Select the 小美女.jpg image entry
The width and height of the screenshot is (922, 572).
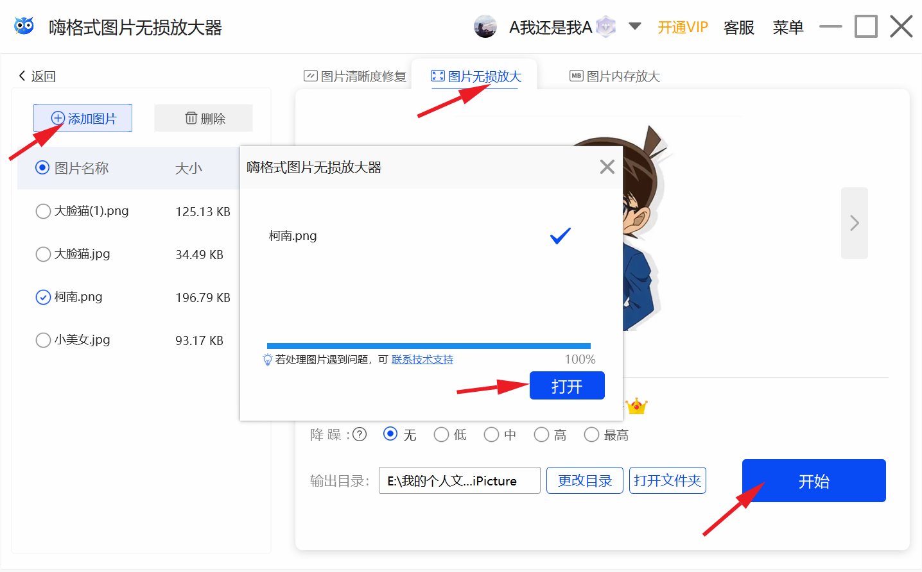click(x=42, y=340)
